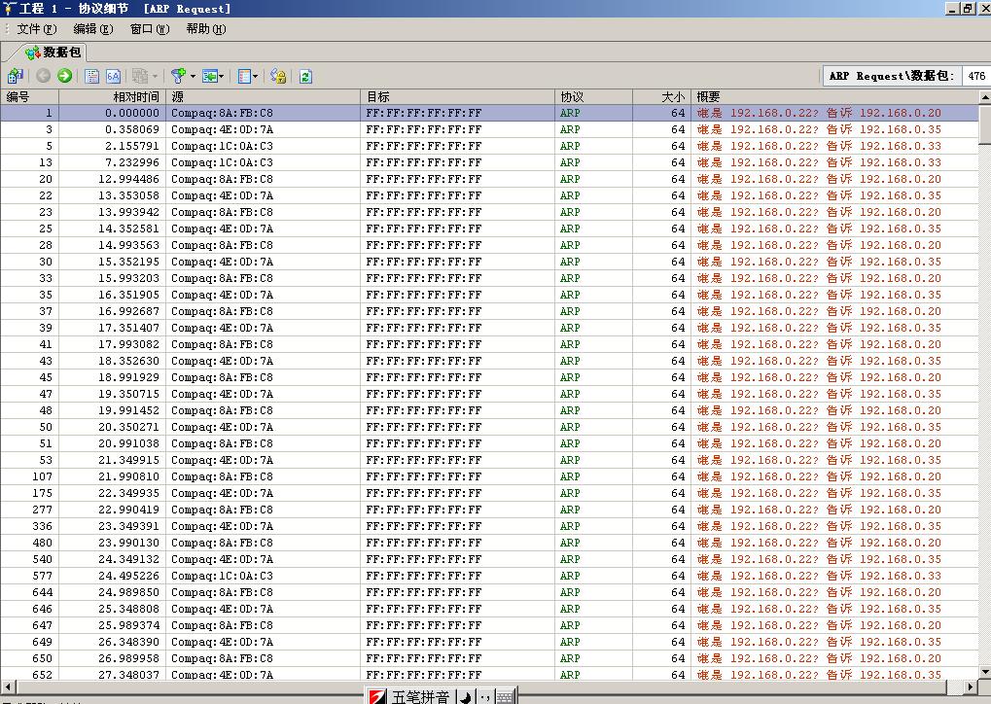This screenshot has width=991, height=704.
Task: Switch to the 数据包 tab
Action: [x=53, y=52]
